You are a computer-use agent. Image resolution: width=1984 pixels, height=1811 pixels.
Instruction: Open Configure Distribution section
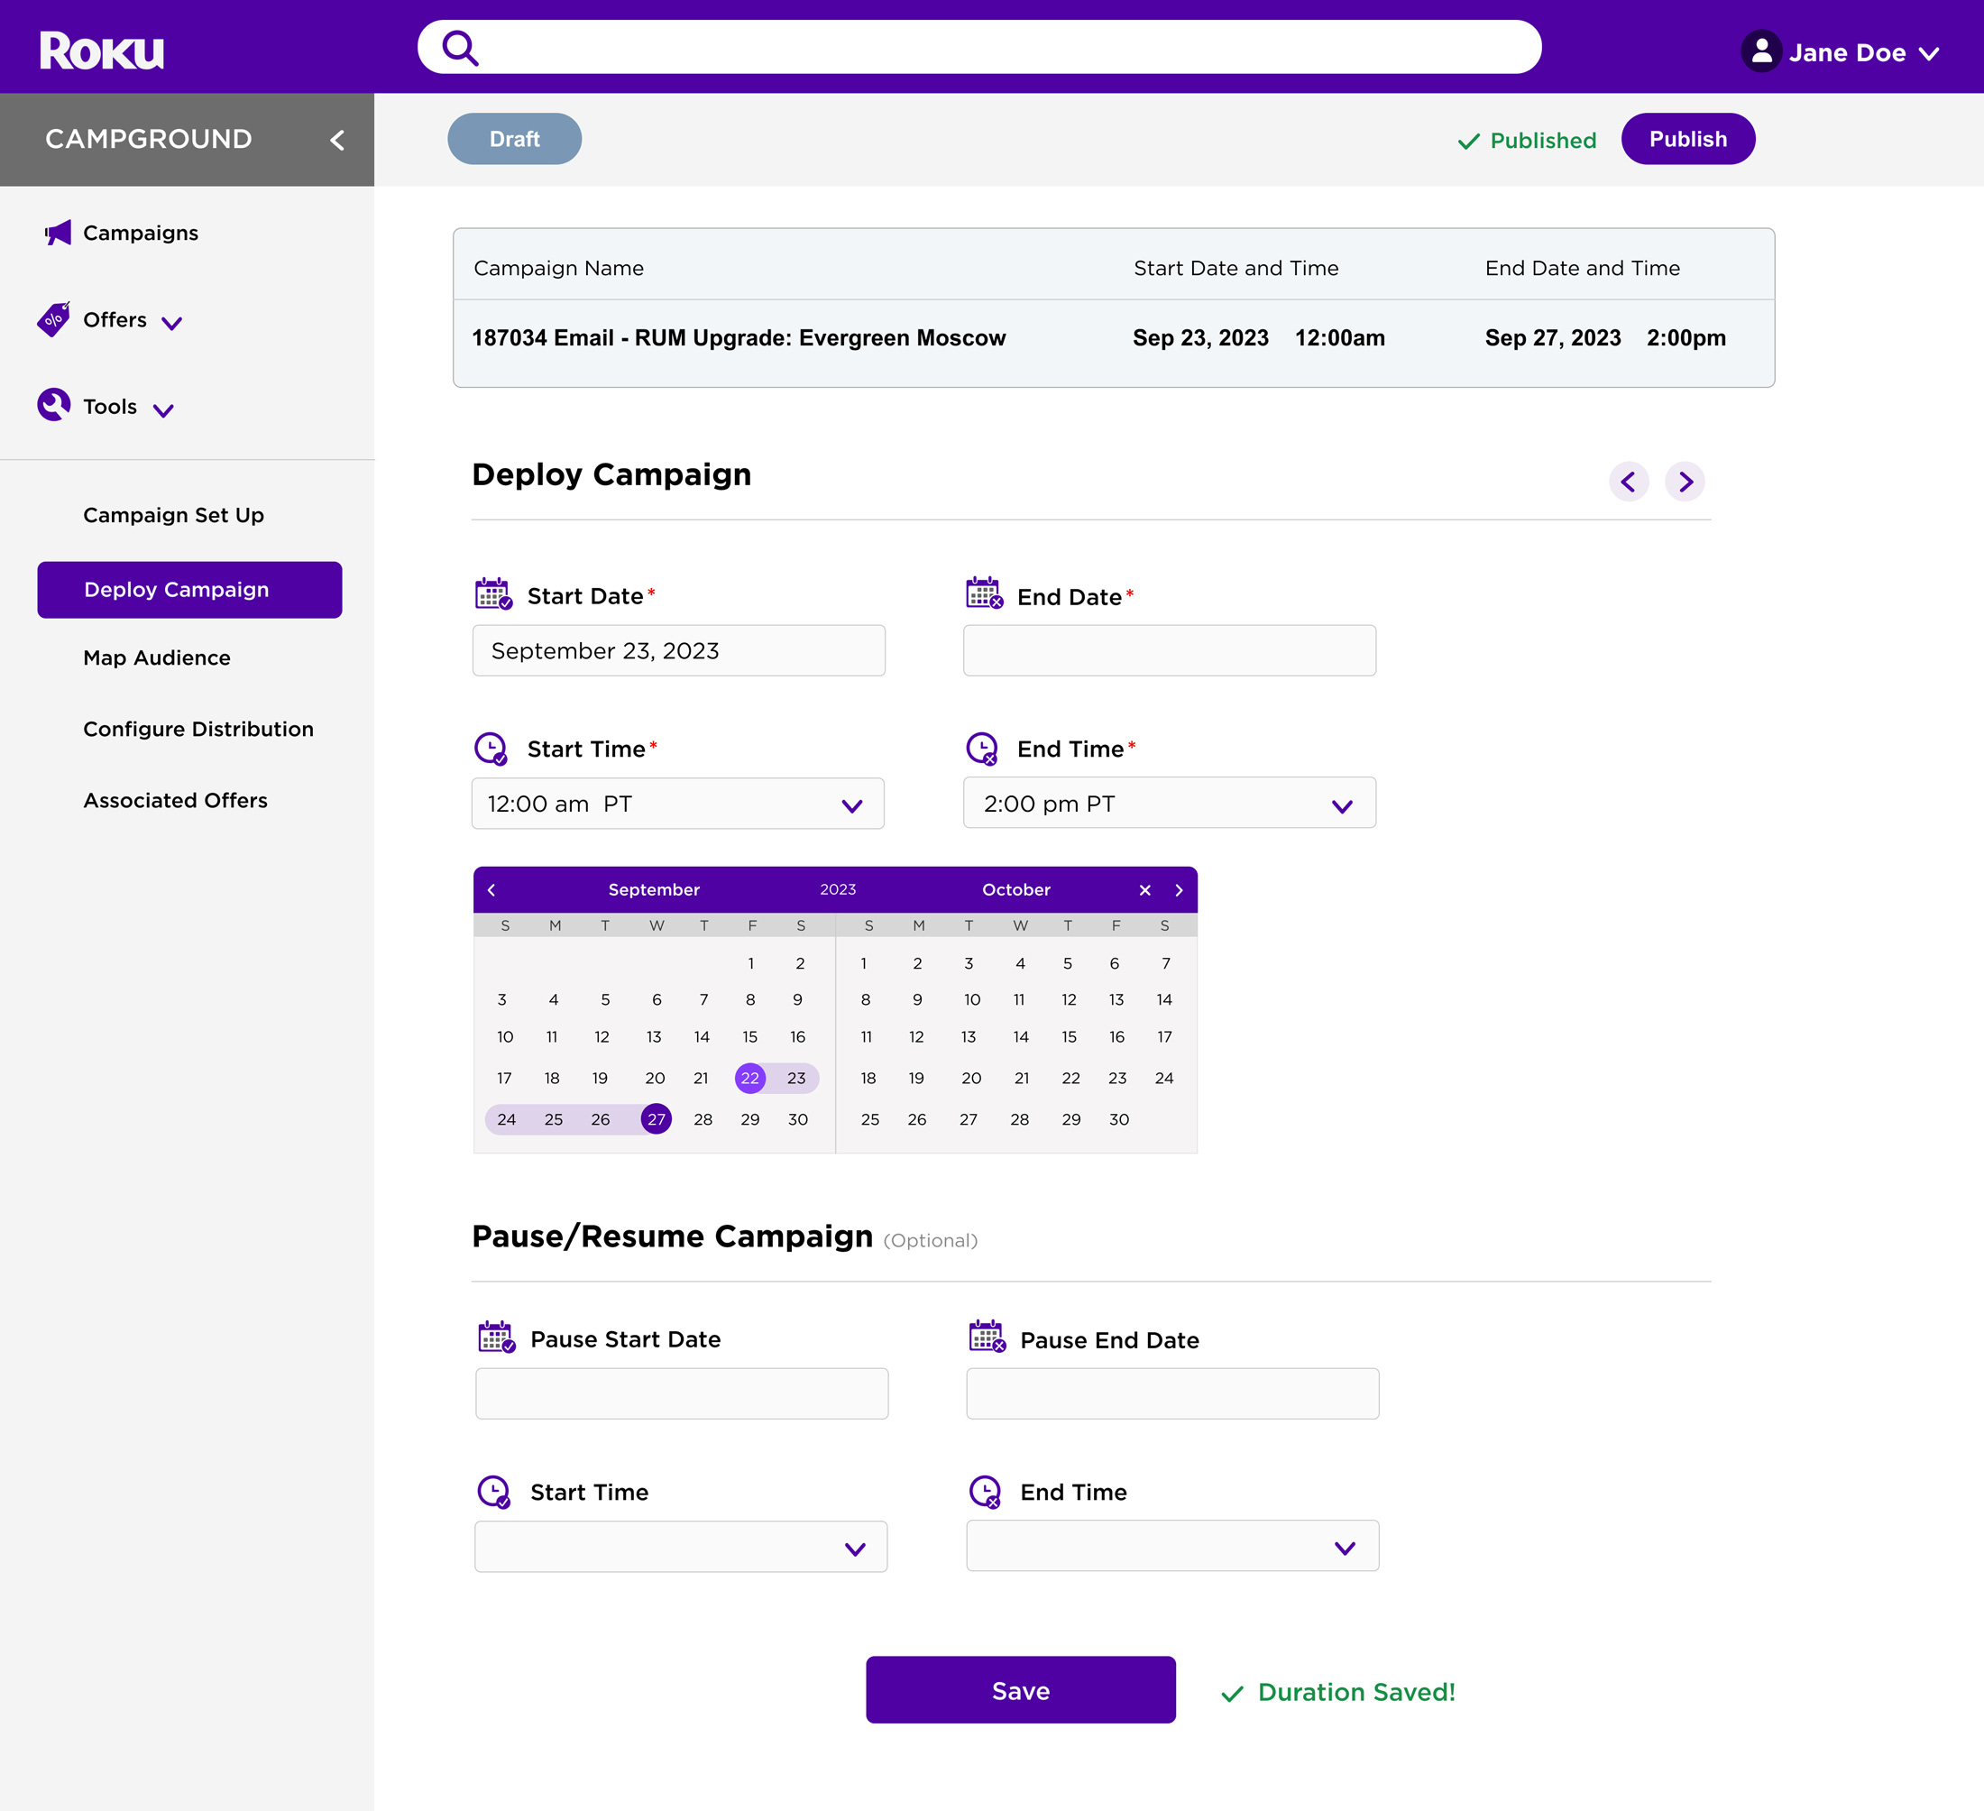[x=197, y=730]
